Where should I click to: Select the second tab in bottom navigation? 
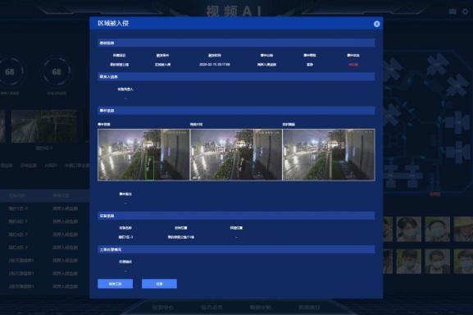coord(211,308)
